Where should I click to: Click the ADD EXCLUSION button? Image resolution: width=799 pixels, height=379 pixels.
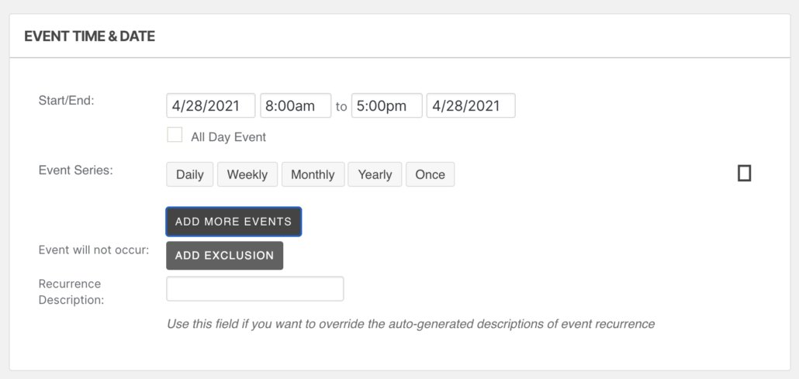pyautogui.click(x=224, y=256)
